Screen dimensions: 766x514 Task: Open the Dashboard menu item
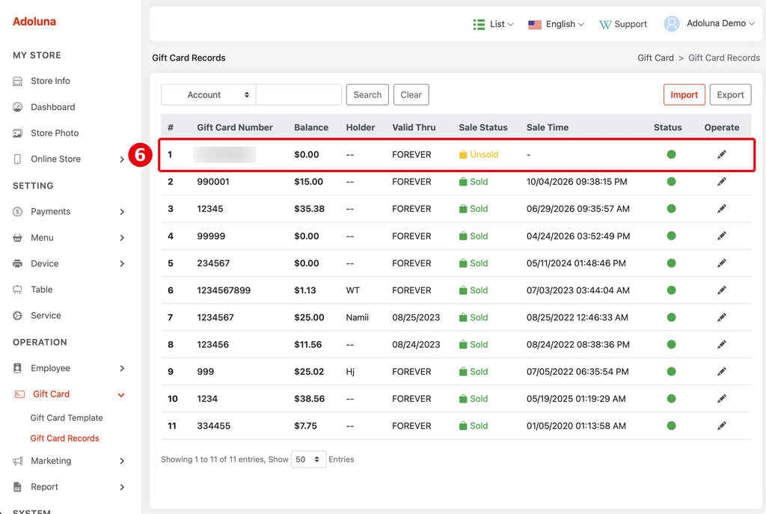(53, 107)
